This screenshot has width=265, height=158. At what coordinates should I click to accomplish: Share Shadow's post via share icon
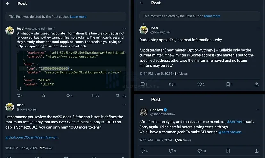coord(256,151)
